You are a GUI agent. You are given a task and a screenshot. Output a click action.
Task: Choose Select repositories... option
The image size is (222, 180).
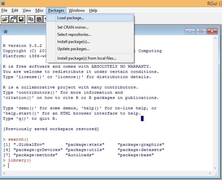90,35
